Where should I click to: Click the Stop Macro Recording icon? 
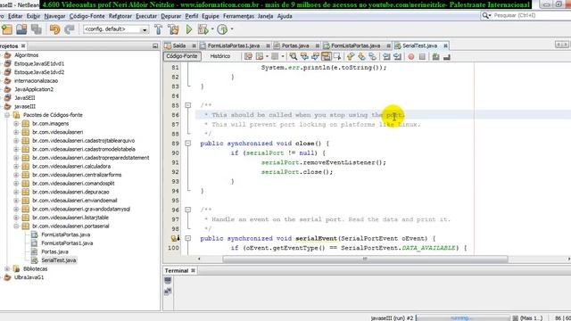pyautogui.click(x=422, y=56)
